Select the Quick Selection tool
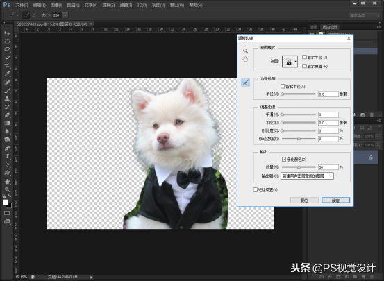This screenshot has height=281, width=384. tap(7, 58)
